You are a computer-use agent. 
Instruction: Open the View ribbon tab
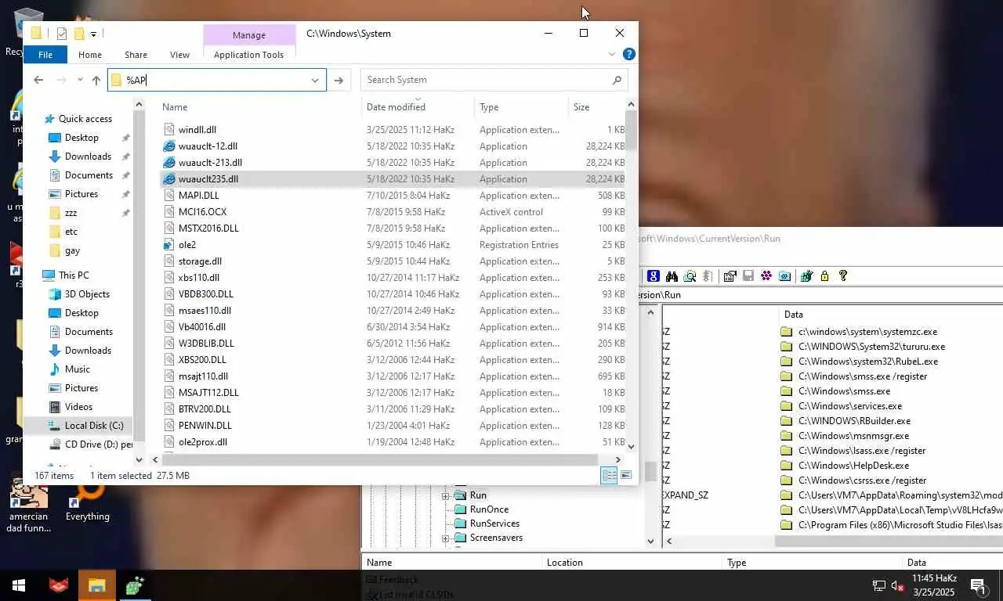[179, 55]
